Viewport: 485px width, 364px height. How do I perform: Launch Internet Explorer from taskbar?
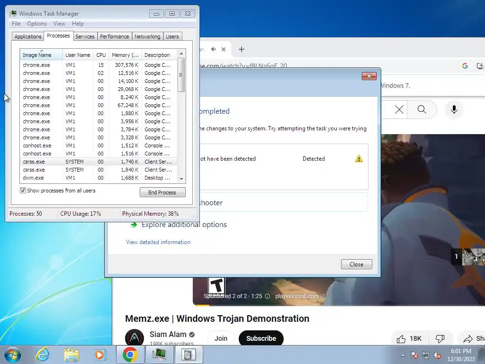coord(42,355)
